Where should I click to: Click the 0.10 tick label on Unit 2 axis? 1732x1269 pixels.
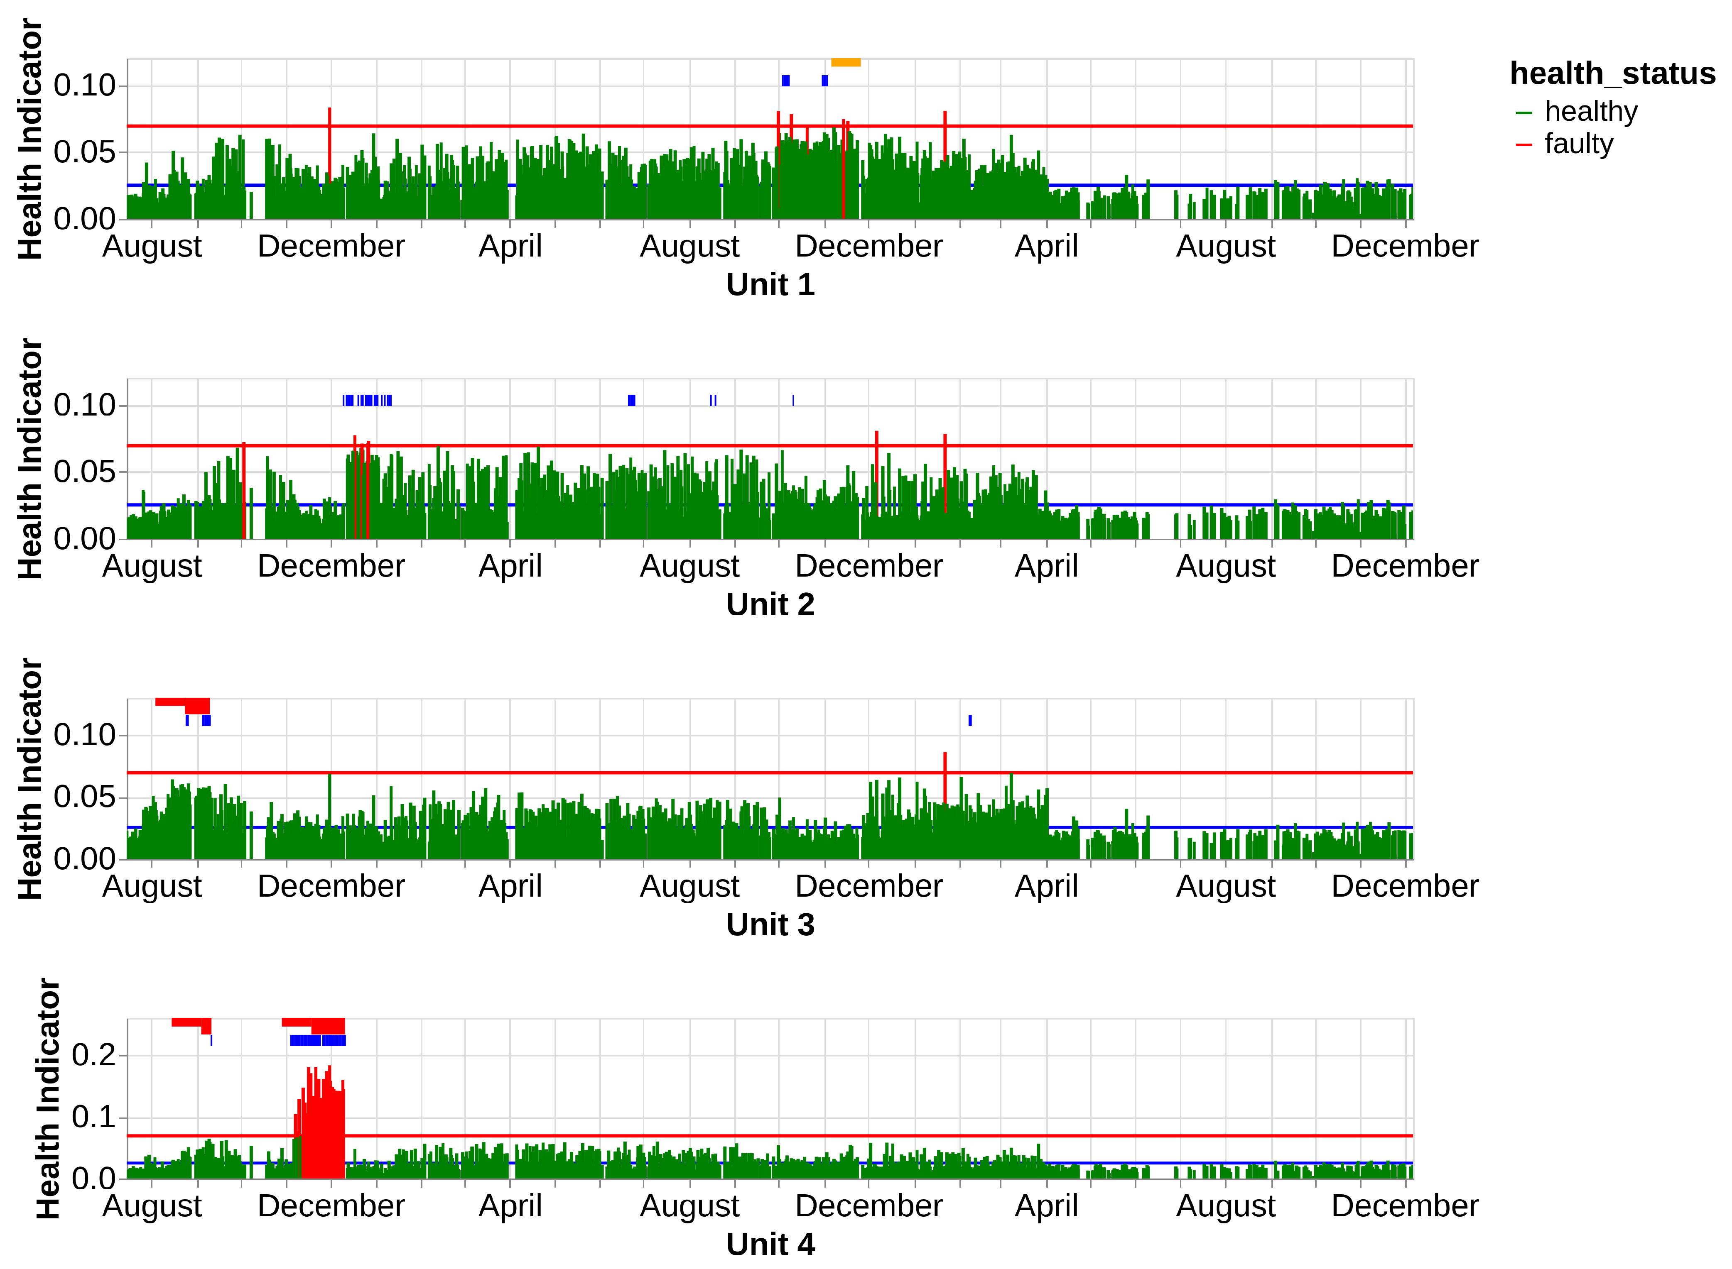tap(84, 405)
